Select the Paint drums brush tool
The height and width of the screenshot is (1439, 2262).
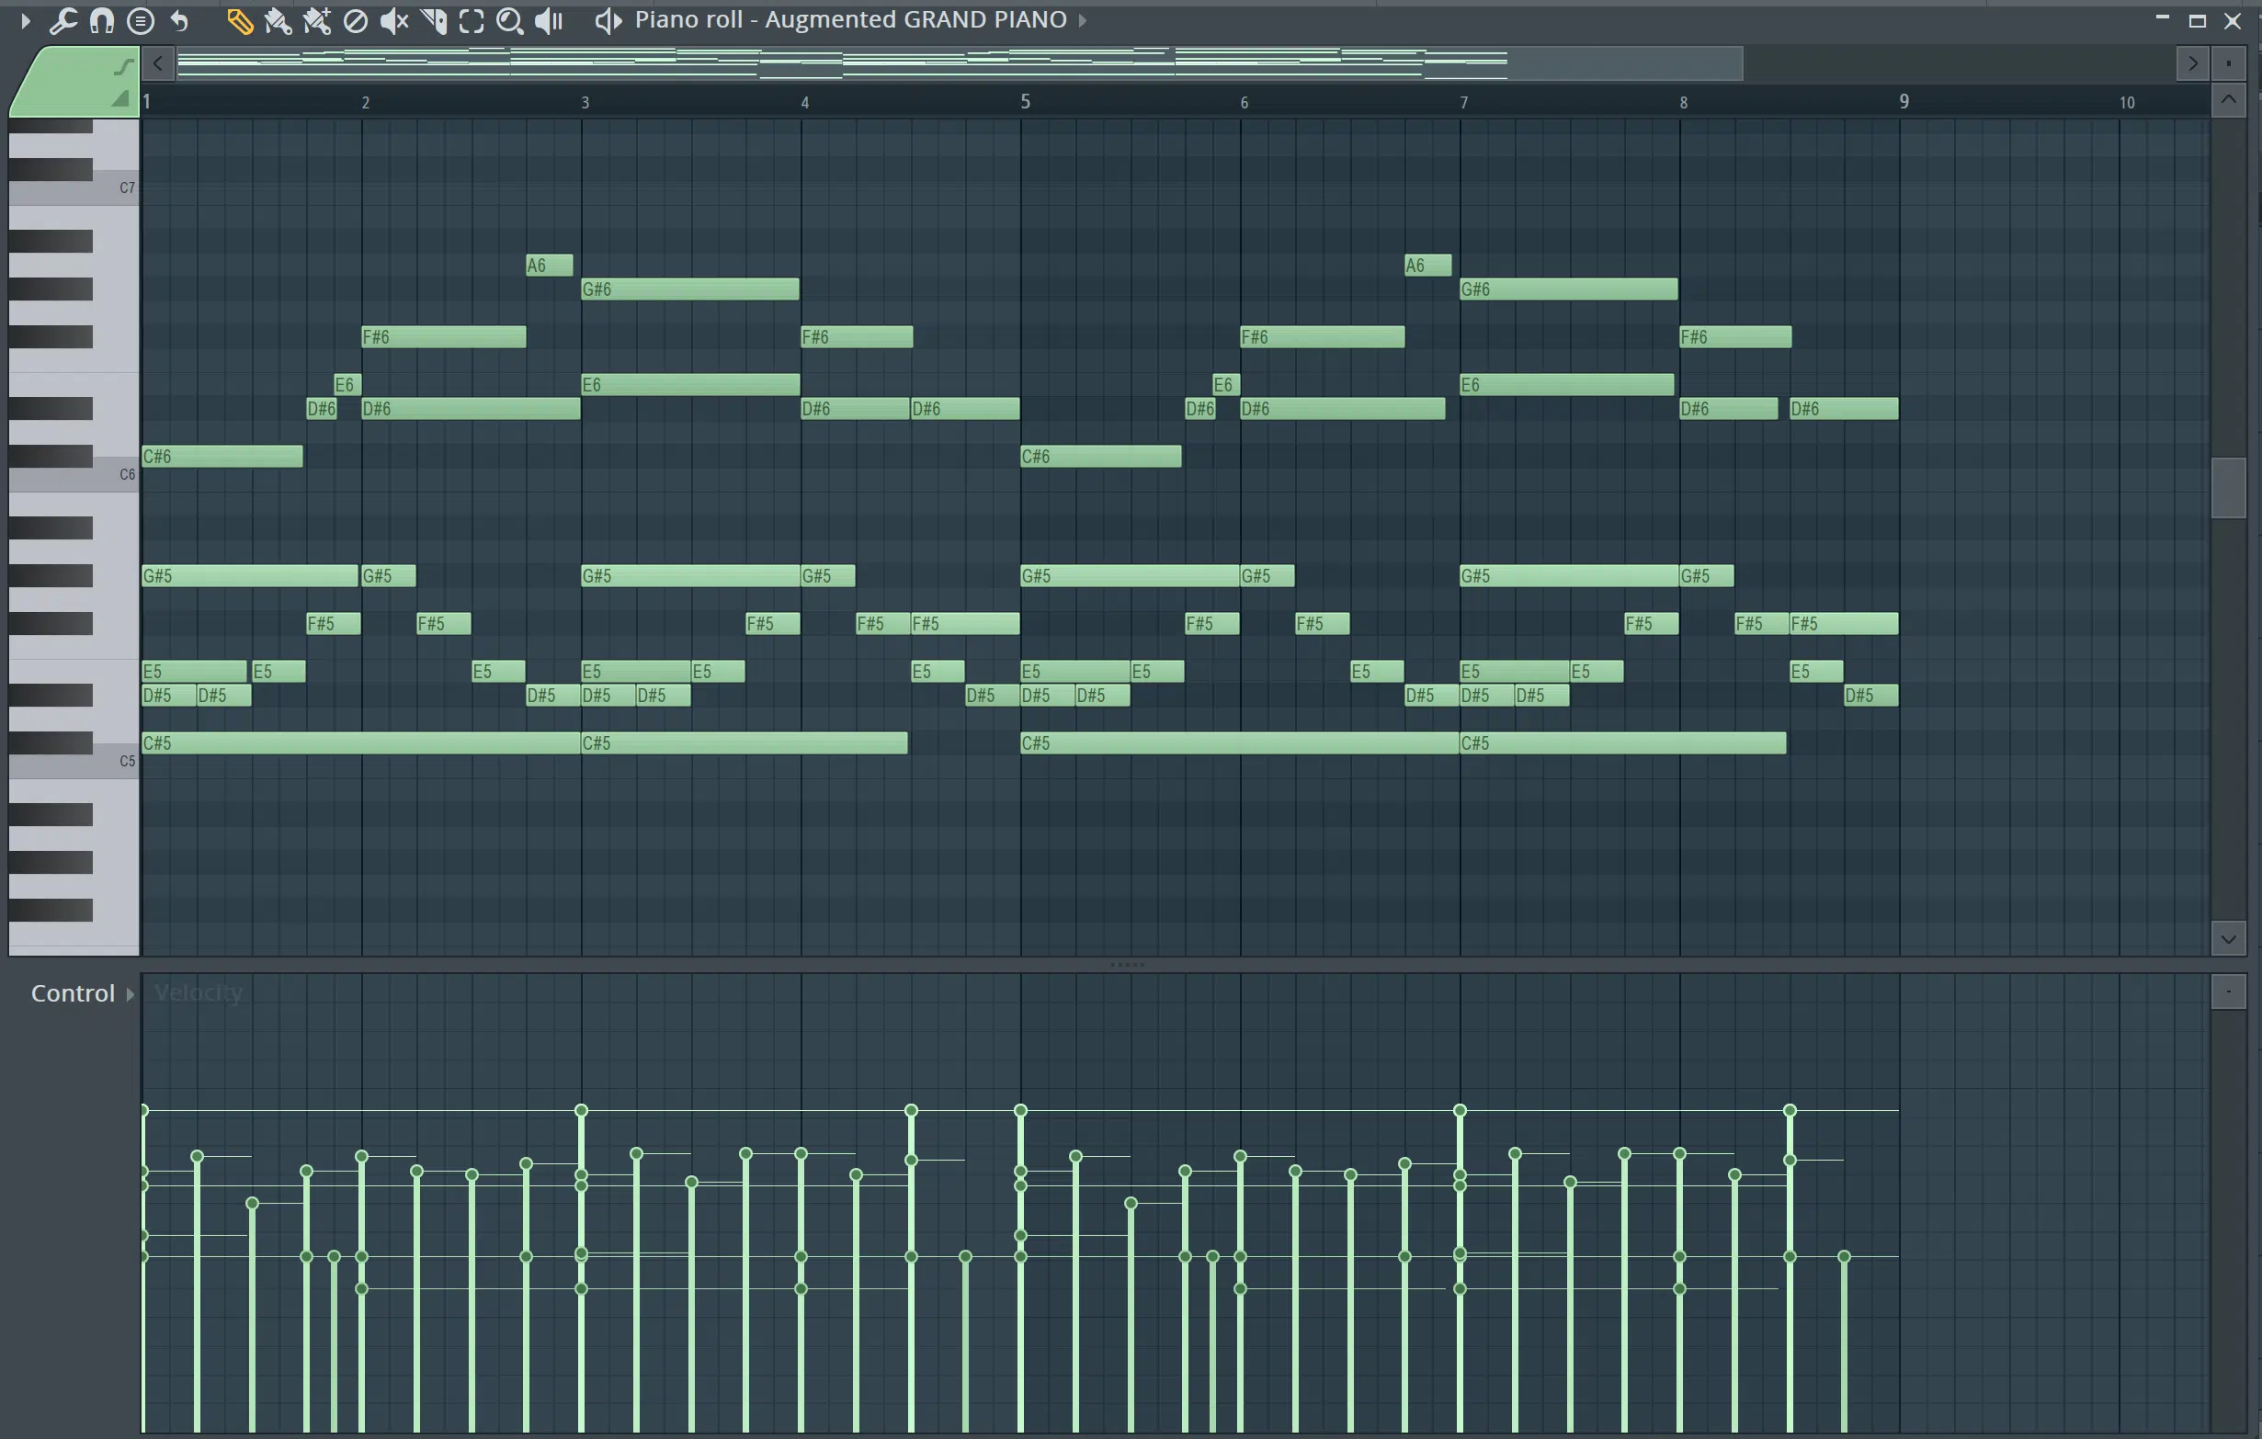pyautogui.click(x=316, y=20)
